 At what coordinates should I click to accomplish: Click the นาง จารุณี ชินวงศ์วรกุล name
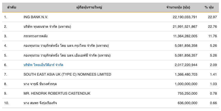coord(40,84)
